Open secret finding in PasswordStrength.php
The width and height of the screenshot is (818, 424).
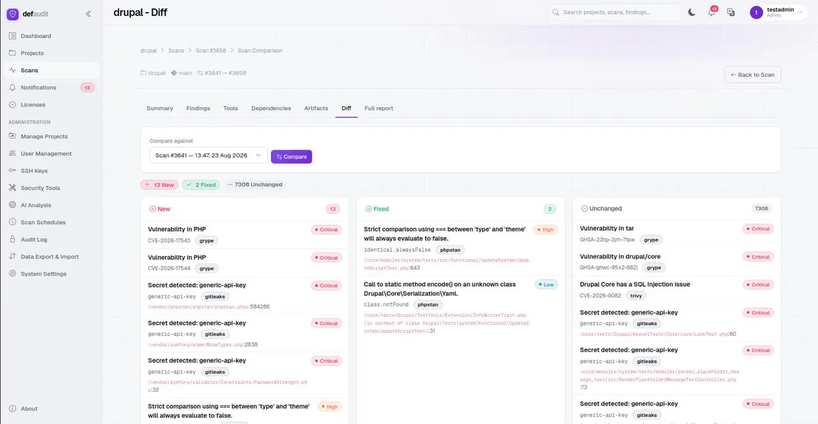tap(245, 375)
